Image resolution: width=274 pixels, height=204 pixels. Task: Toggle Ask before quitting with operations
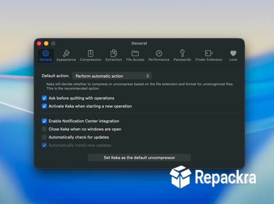44,98
